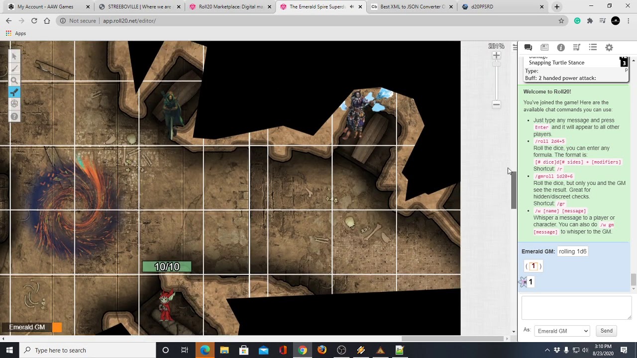The image size is (637, 358).
Task: Click the zoom in plus button
Action: pos(496,56)
